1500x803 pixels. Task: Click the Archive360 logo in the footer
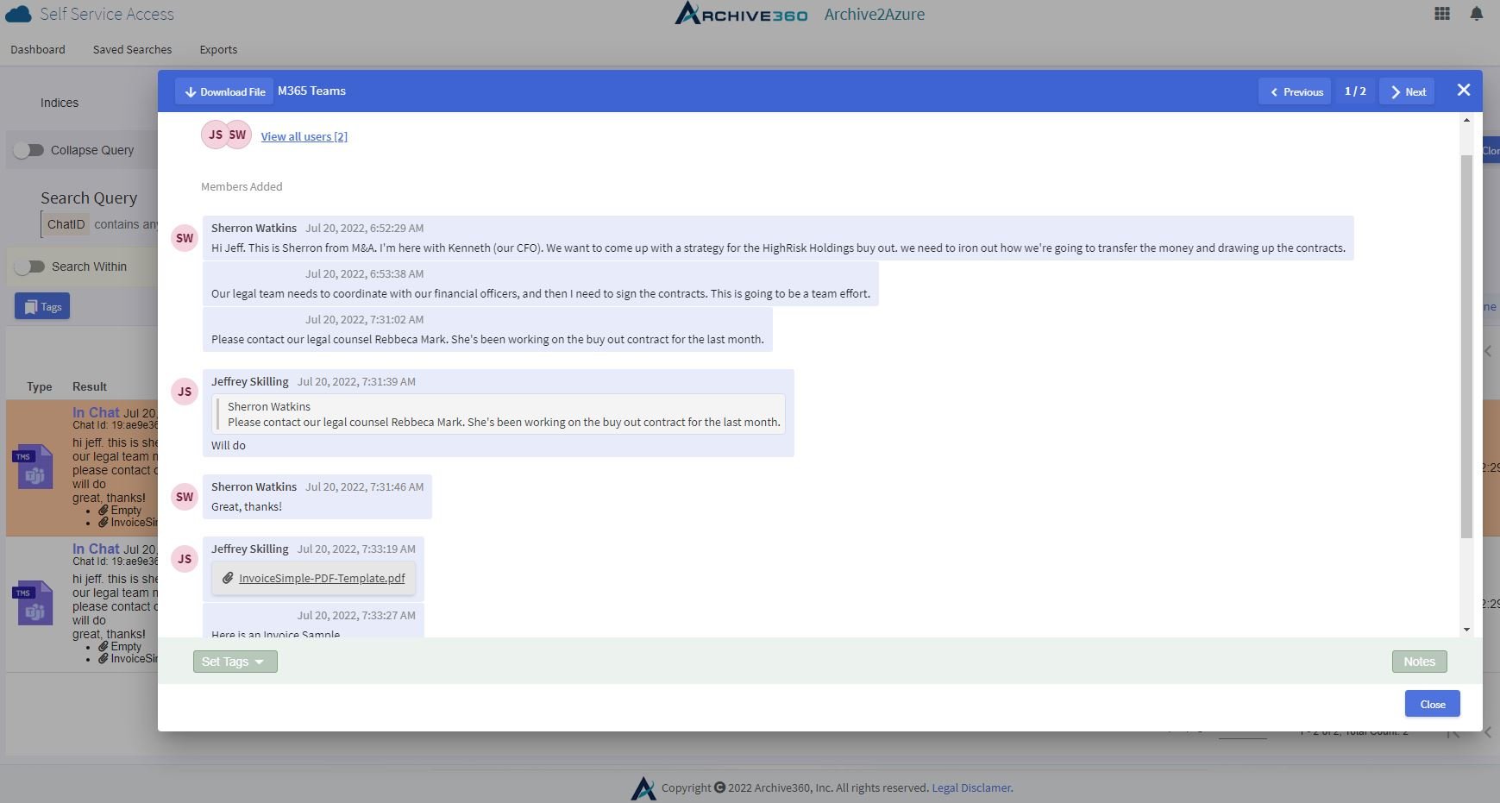(x=642, y=787)
